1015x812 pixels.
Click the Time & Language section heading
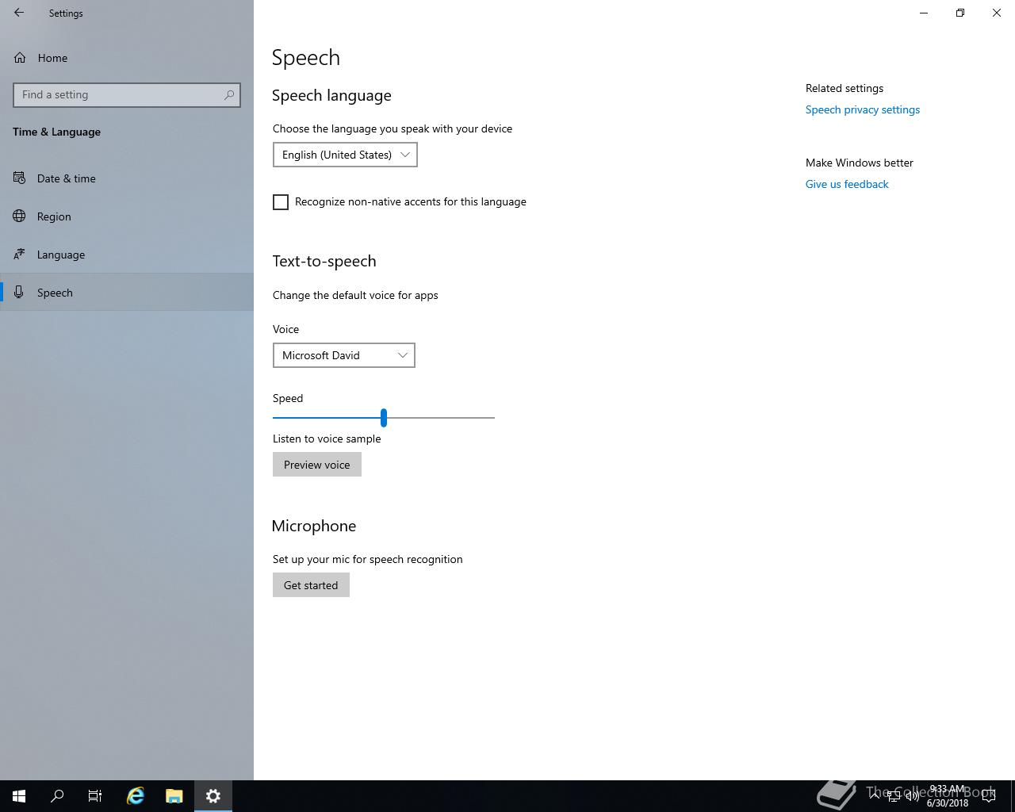pyautogui.click(x=56, y=132)
